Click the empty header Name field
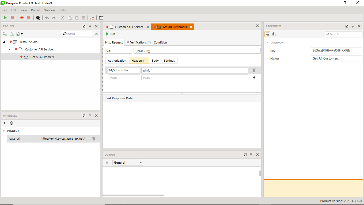The height and width of the screenshot is (205, 364). 124,77
